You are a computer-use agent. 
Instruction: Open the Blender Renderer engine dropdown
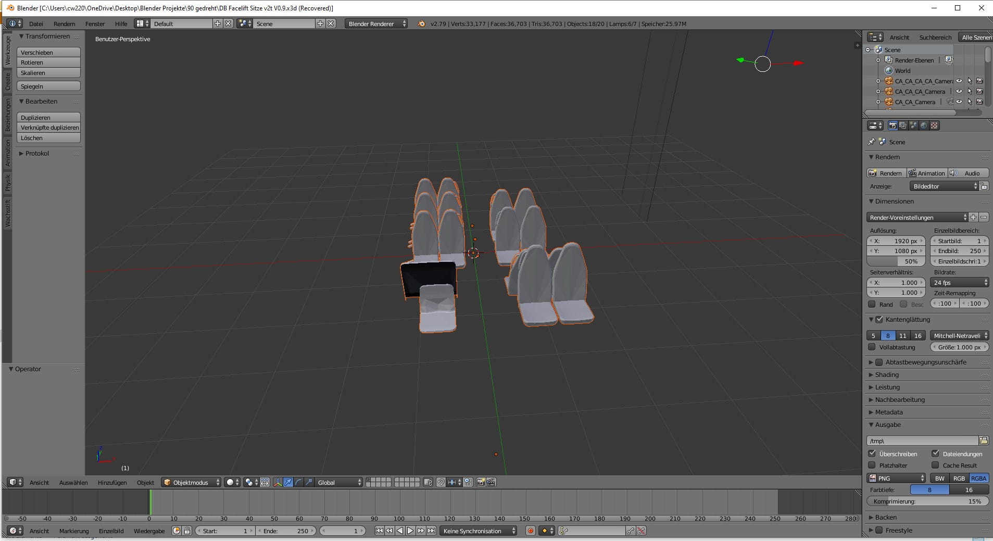click(376, 23)
